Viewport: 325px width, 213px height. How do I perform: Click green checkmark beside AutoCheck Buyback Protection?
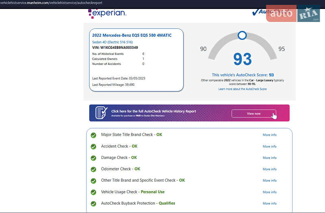coord(93,203)
